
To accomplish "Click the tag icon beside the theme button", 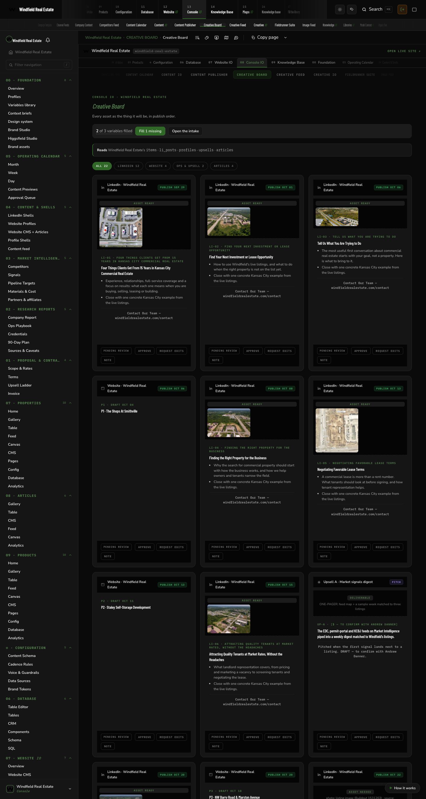I will [x=351, y=9].
